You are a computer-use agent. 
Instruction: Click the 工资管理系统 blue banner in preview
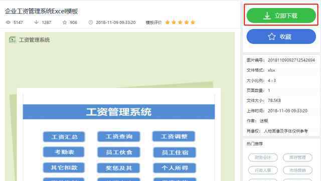119,112
